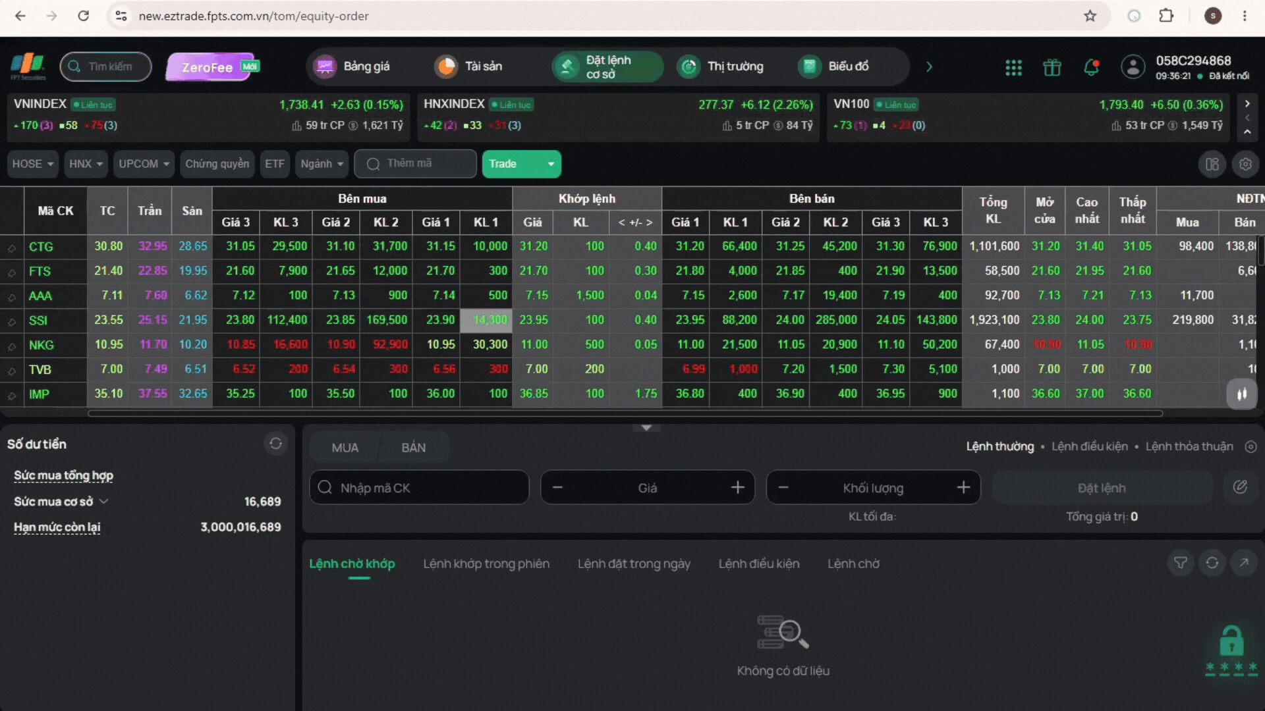This screenshot has width=1265, height=711.
Task: Bookmark this page with star icon
Action: coord(1090,16)
